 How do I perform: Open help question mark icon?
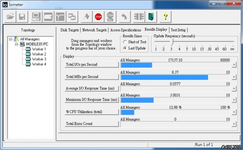coord(166,17)
